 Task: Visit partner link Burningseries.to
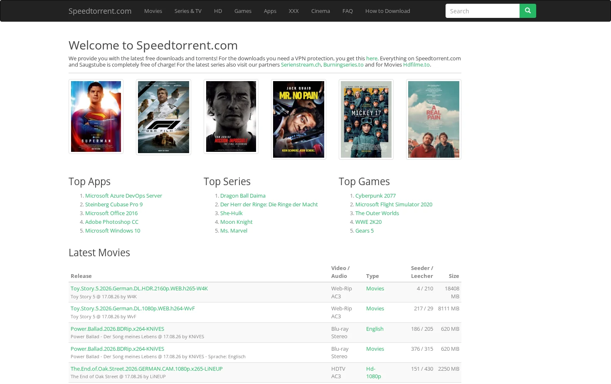click(x=343, y=65)
